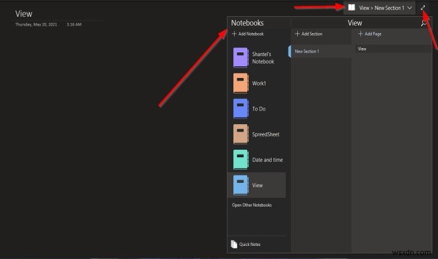Click the full page view expand arrows icon
438x259 pixels.
coord(423,7)
